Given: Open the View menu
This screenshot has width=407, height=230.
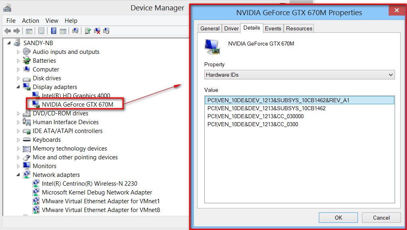Looking at the screenshot, I should coord(51,21).
